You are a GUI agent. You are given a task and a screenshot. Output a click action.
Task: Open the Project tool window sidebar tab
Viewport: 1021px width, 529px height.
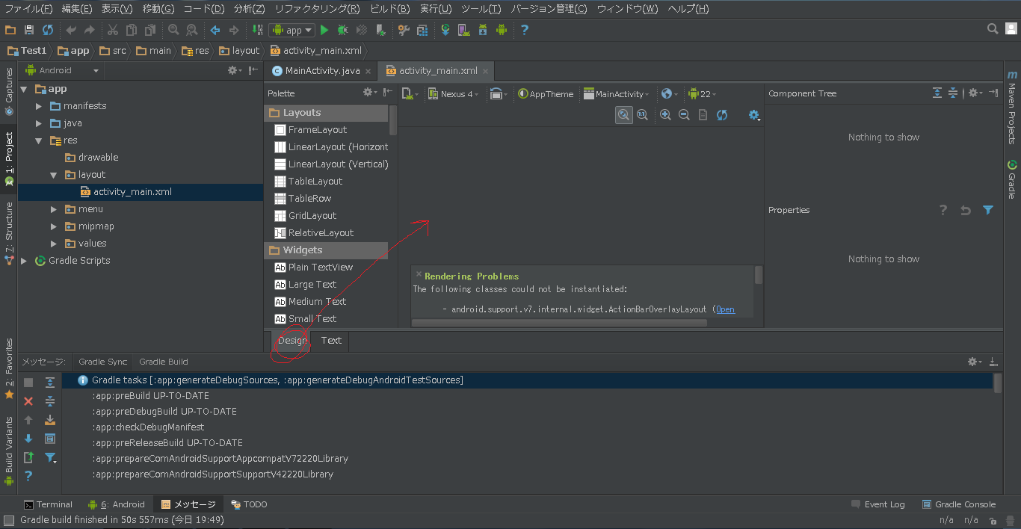(x=9, y=158)
